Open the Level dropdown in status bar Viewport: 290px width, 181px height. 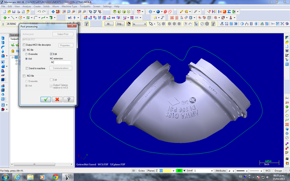pos(212,170)
